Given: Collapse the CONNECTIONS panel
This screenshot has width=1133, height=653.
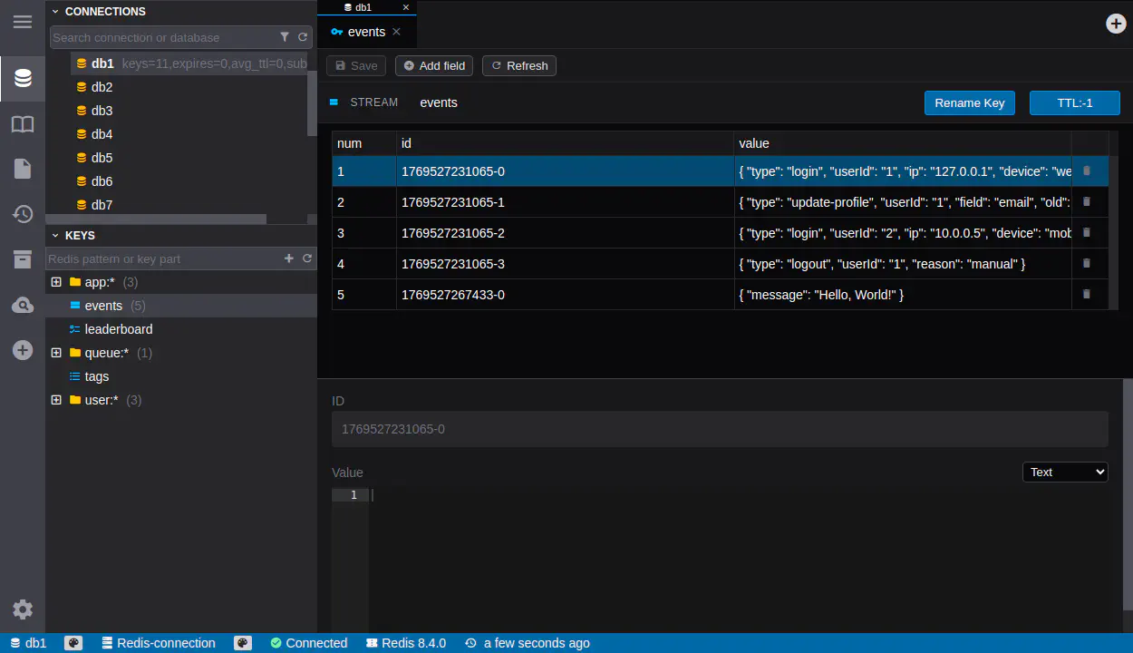Looking at the screenshot, I should [x=55, y=12].
